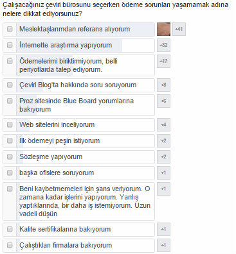Open the +8 voters for Çeviri Blog
The height and width of the screenshot is (254, 236).
163,85
